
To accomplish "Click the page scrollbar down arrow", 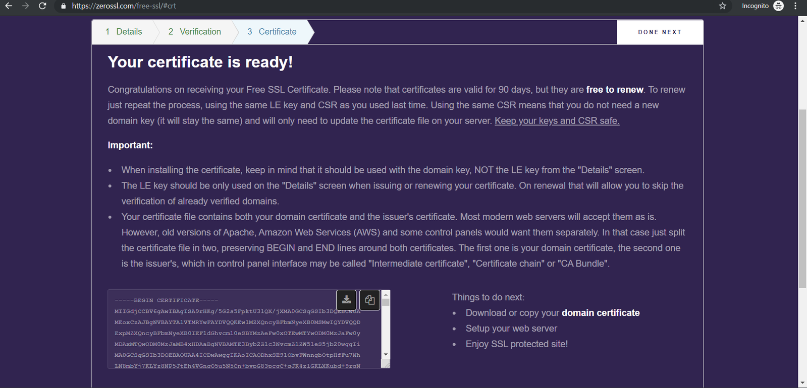I will (802, 383).
